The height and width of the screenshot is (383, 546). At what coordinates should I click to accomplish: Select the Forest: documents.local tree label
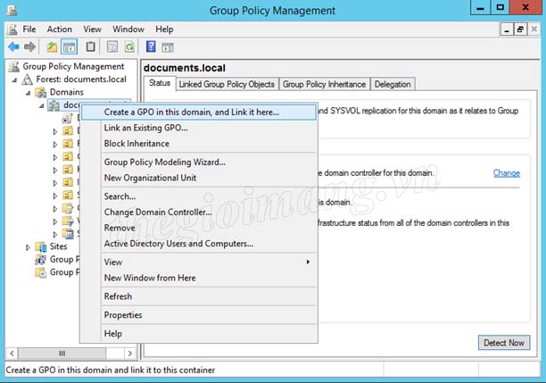coord(81,79)
